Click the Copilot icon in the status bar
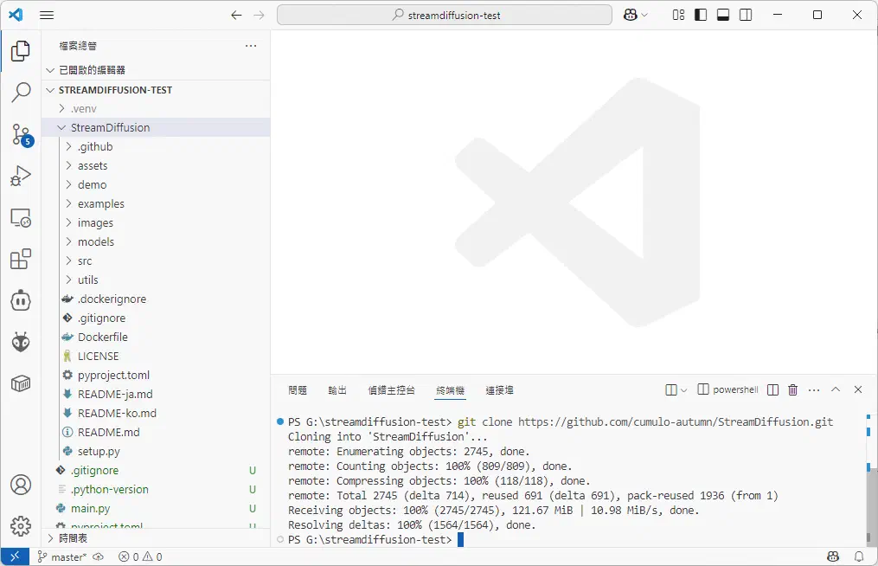Image resolution: width=878 pixels, height=566 pixels. (831, 556)
